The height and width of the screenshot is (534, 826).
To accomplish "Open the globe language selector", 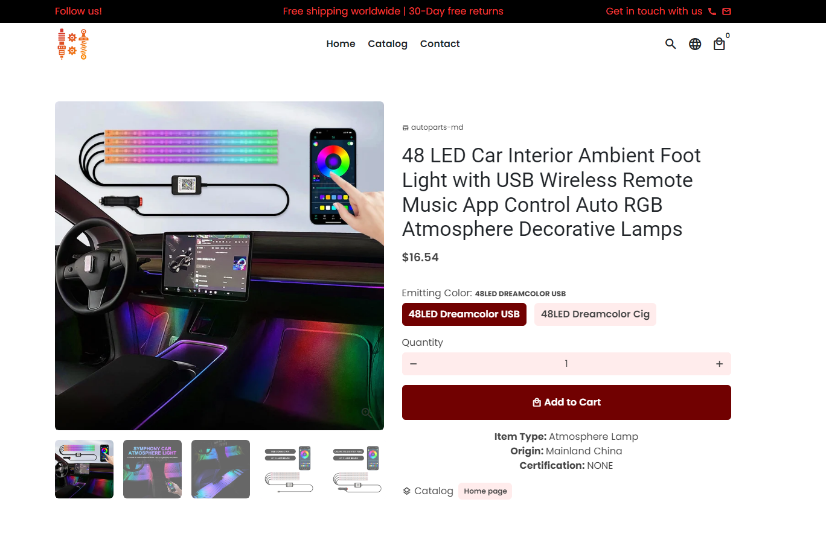I will (x=695, y=44).
